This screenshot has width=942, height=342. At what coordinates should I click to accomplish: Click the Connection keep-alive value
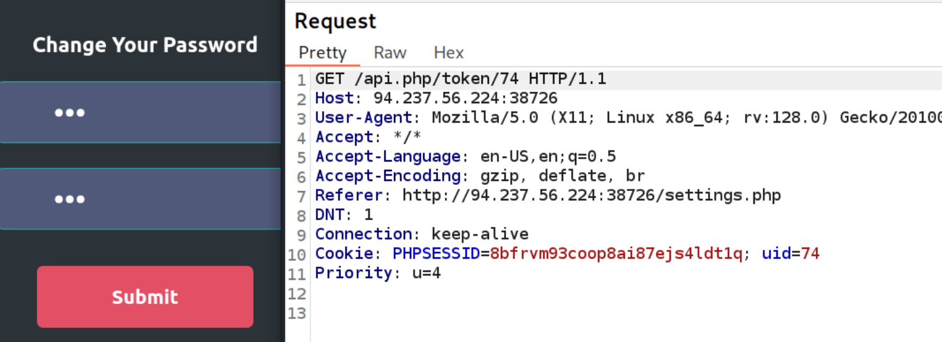(480, 234)
